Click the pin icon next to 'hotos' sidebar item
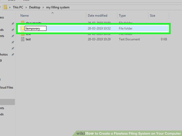This screenshot has width=182, height=136. pyautogui.click(x=13, y=55)
